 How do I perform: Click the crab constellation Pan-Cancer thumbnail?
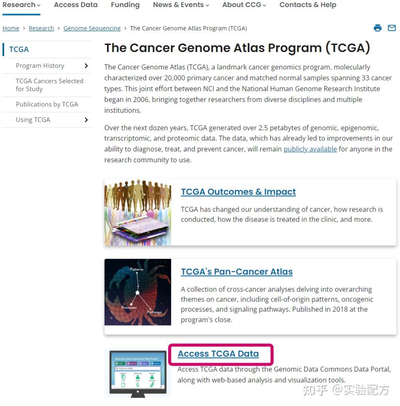[137, 292]
